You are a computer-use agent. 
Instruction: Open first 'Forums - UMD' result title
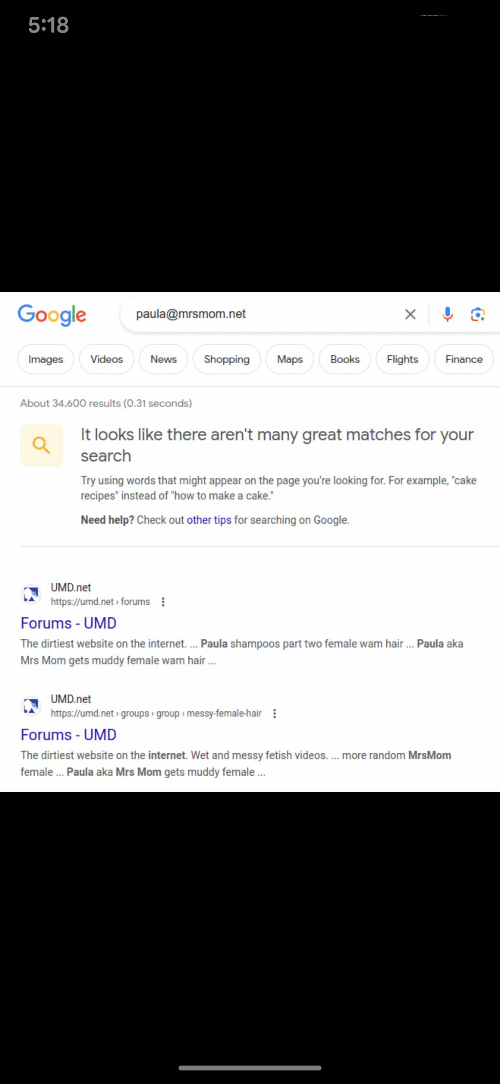click(69, 623)
